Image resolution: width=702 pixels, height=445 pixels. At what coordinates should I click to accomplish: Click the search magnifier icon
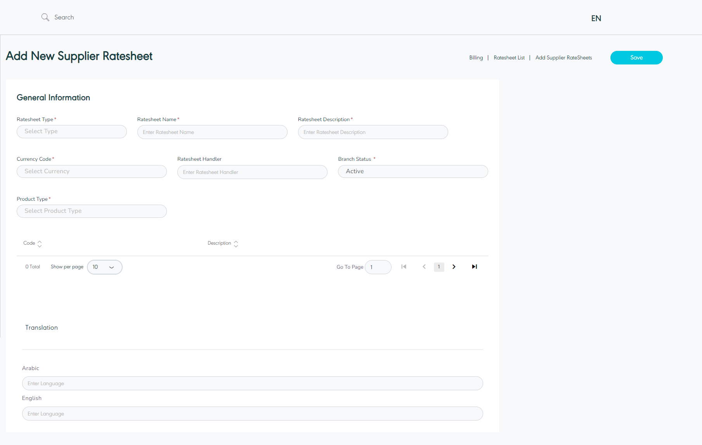[x=45, y=17]
